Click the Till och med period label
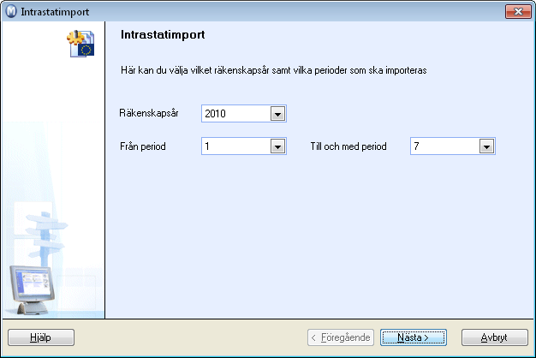Image resolution: width=536 pixels, height=358 pixels. 348,146
